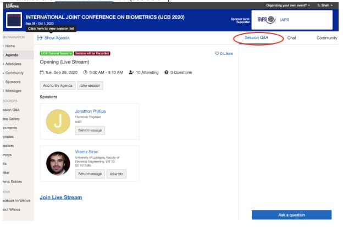Click the Like session button
This screenshot has height=227, width=343.
90,86
